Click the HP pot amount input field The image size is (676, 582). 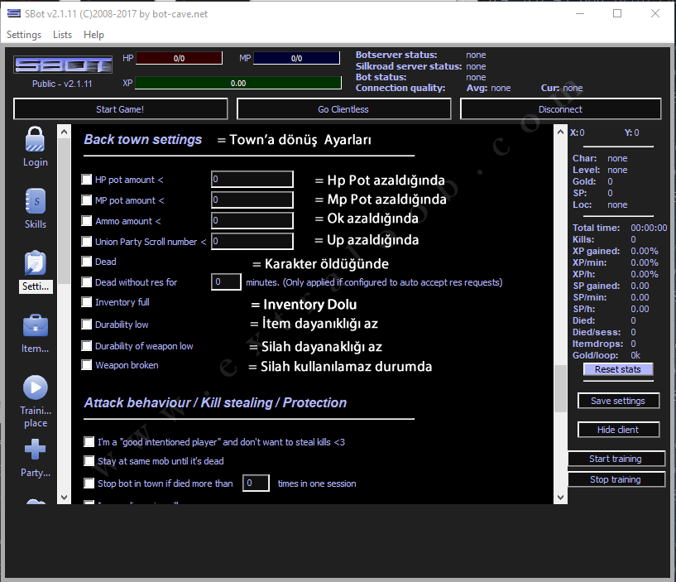coord(252,179)
